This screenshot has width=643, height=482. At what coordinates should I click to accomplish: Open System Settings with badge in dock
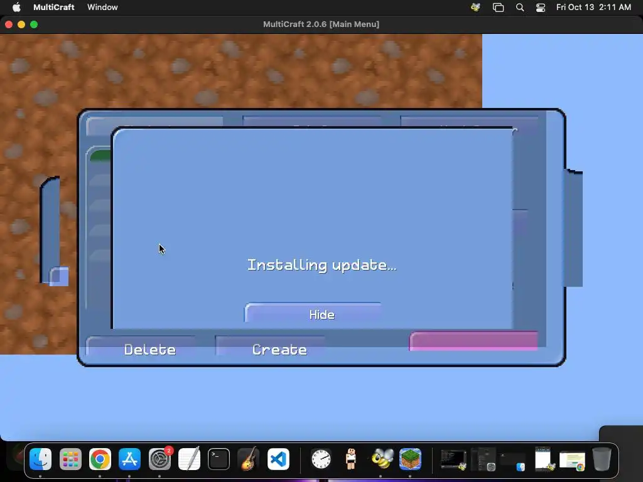tap(159, 459)
